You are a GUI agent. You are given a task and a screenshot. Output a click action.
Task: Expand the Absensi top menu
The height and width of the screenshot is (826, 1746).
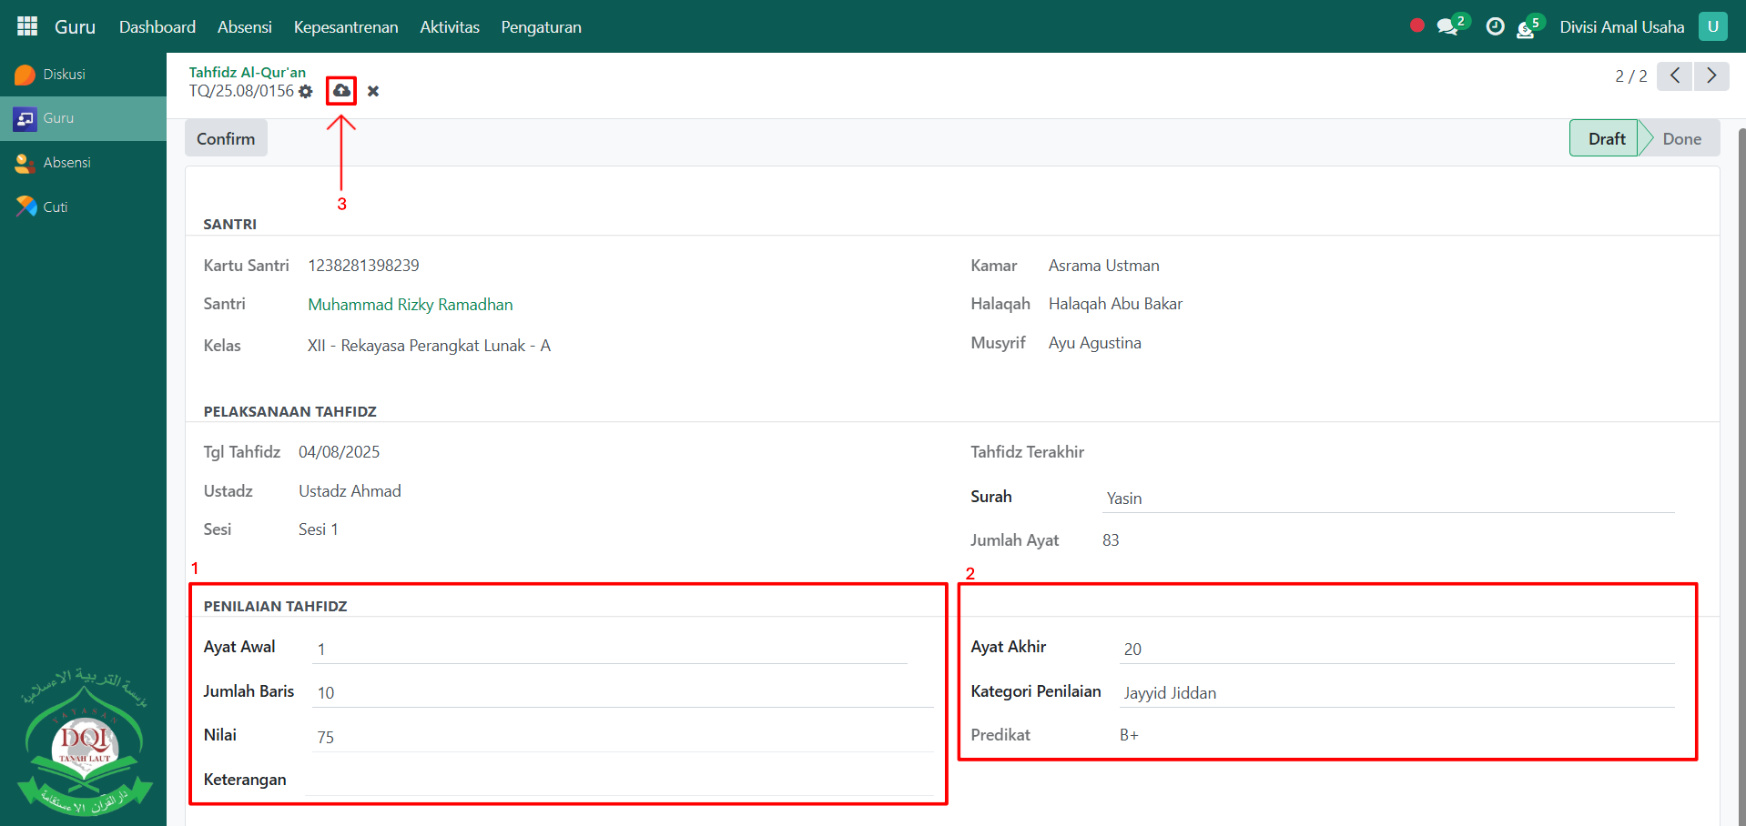click(244, 27)
